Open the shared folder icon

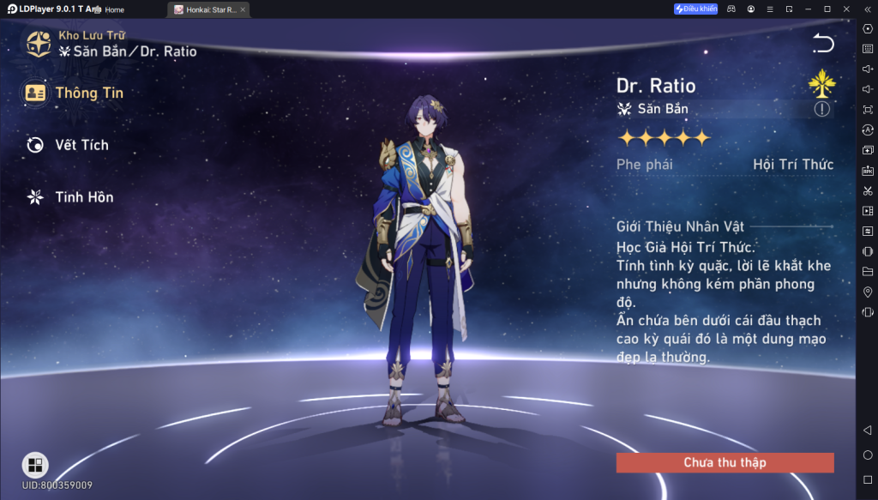pyautogui.click(x=868, y=272)
